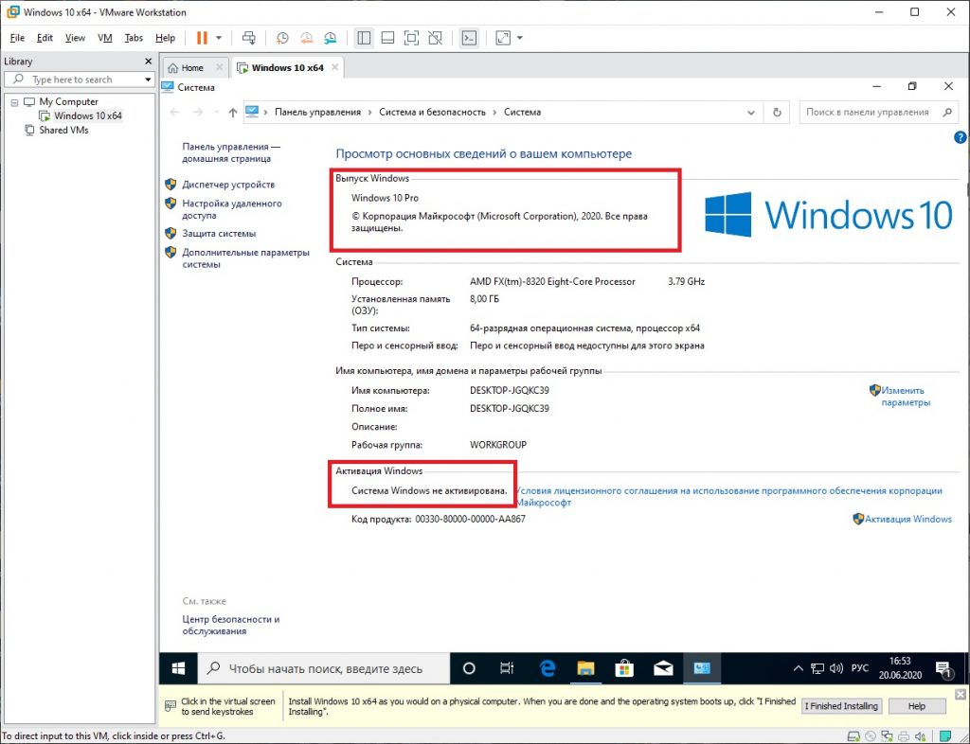Image resolution: width=970 pixels, height=744 pixels.
Task: Switch to the Home tab
Action: click(x=191, y=68)
